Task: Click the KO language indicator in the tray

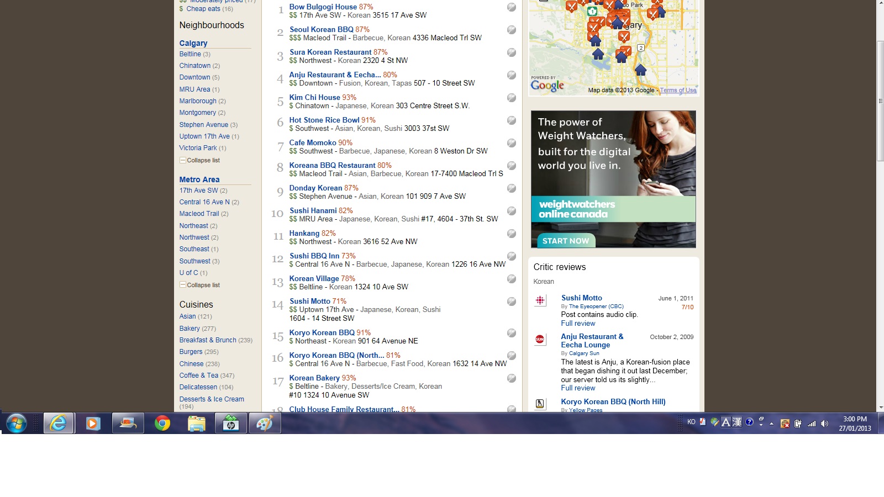Action: [x=691, y=422]
